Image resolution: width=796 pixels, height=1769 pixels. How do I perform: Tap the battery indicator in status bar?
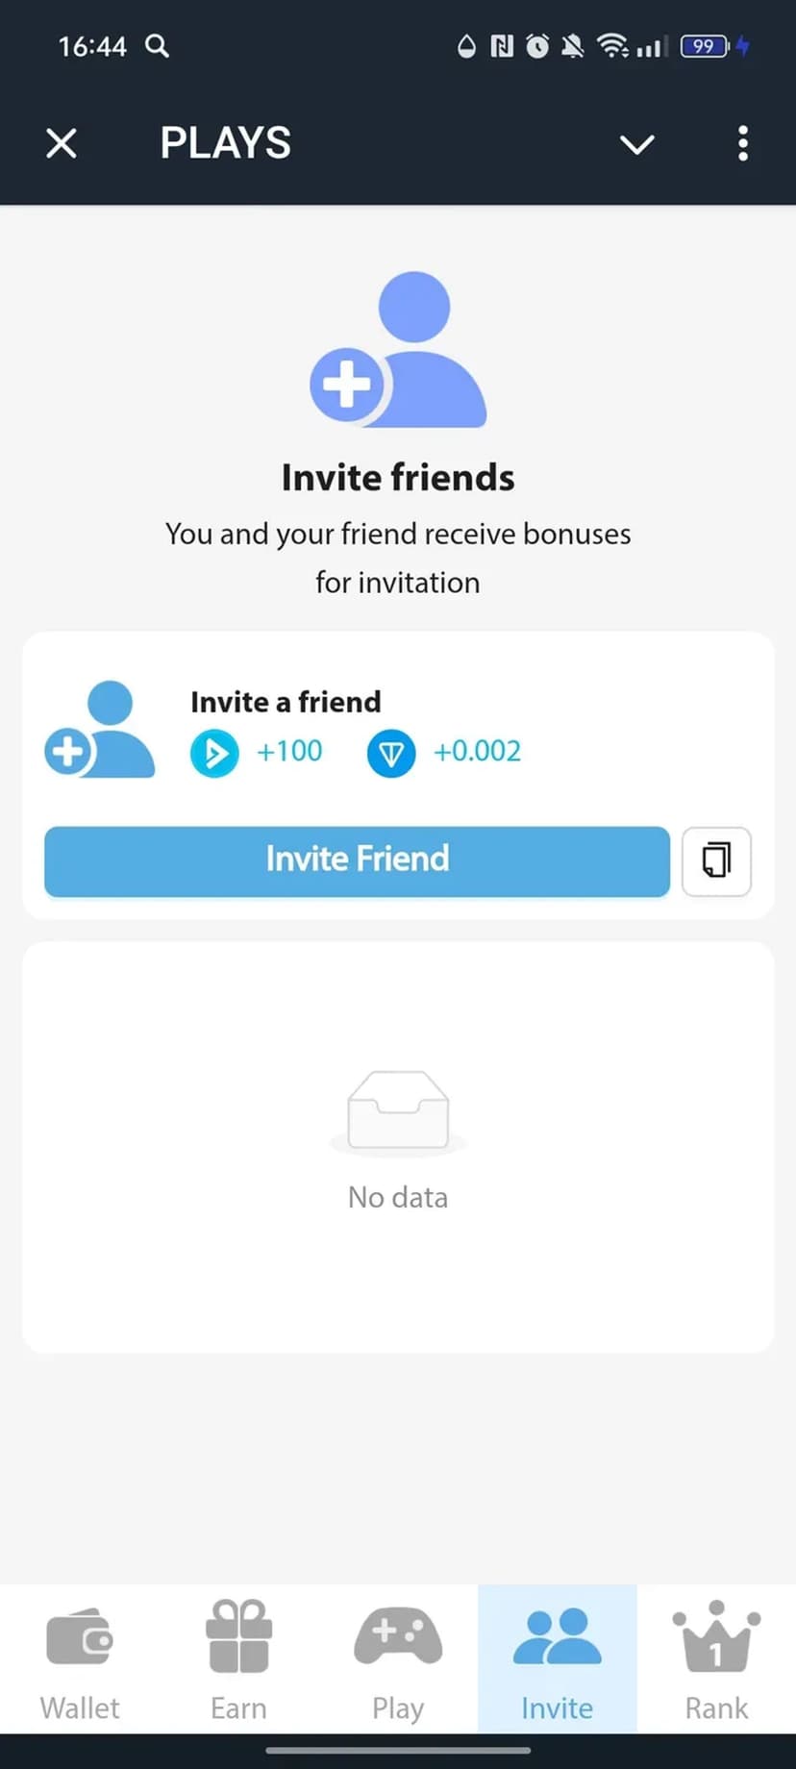pyautogui.click(x=705, y=45)
